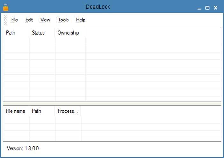Close the DeadLock window
Screen dimensions: 224x158
216,8
